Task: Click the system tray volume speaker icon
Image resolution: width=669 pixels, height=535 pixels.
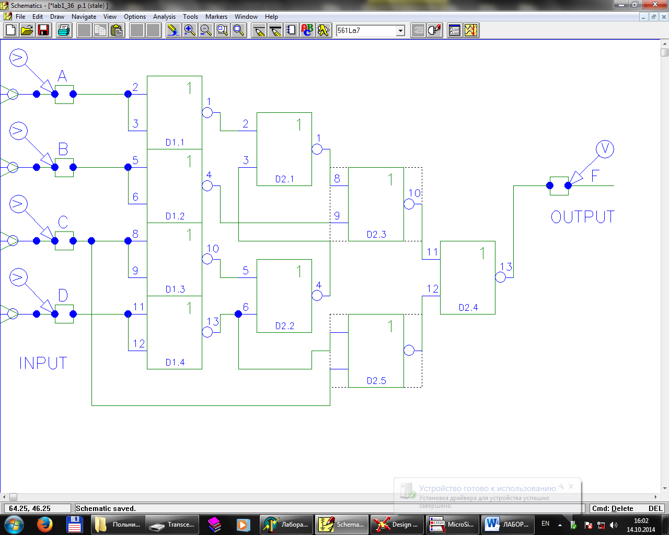Action: [614, 525]
